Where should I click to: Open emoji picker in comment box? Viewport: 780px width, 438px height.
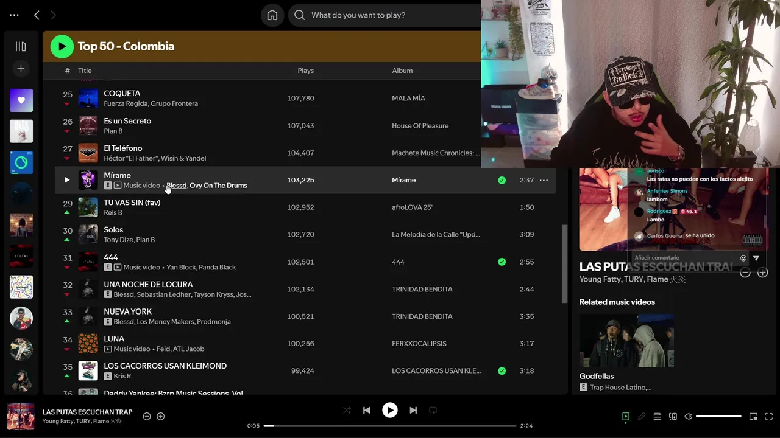tap(743, 259)
